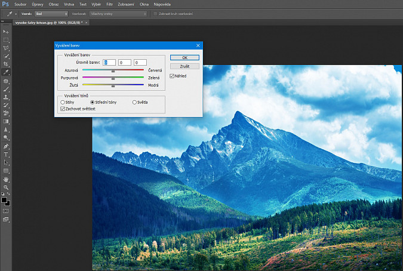403x271 pixels.
Task: Click the Žlutá–Modrá slider handle
Action: coord(113,85)
